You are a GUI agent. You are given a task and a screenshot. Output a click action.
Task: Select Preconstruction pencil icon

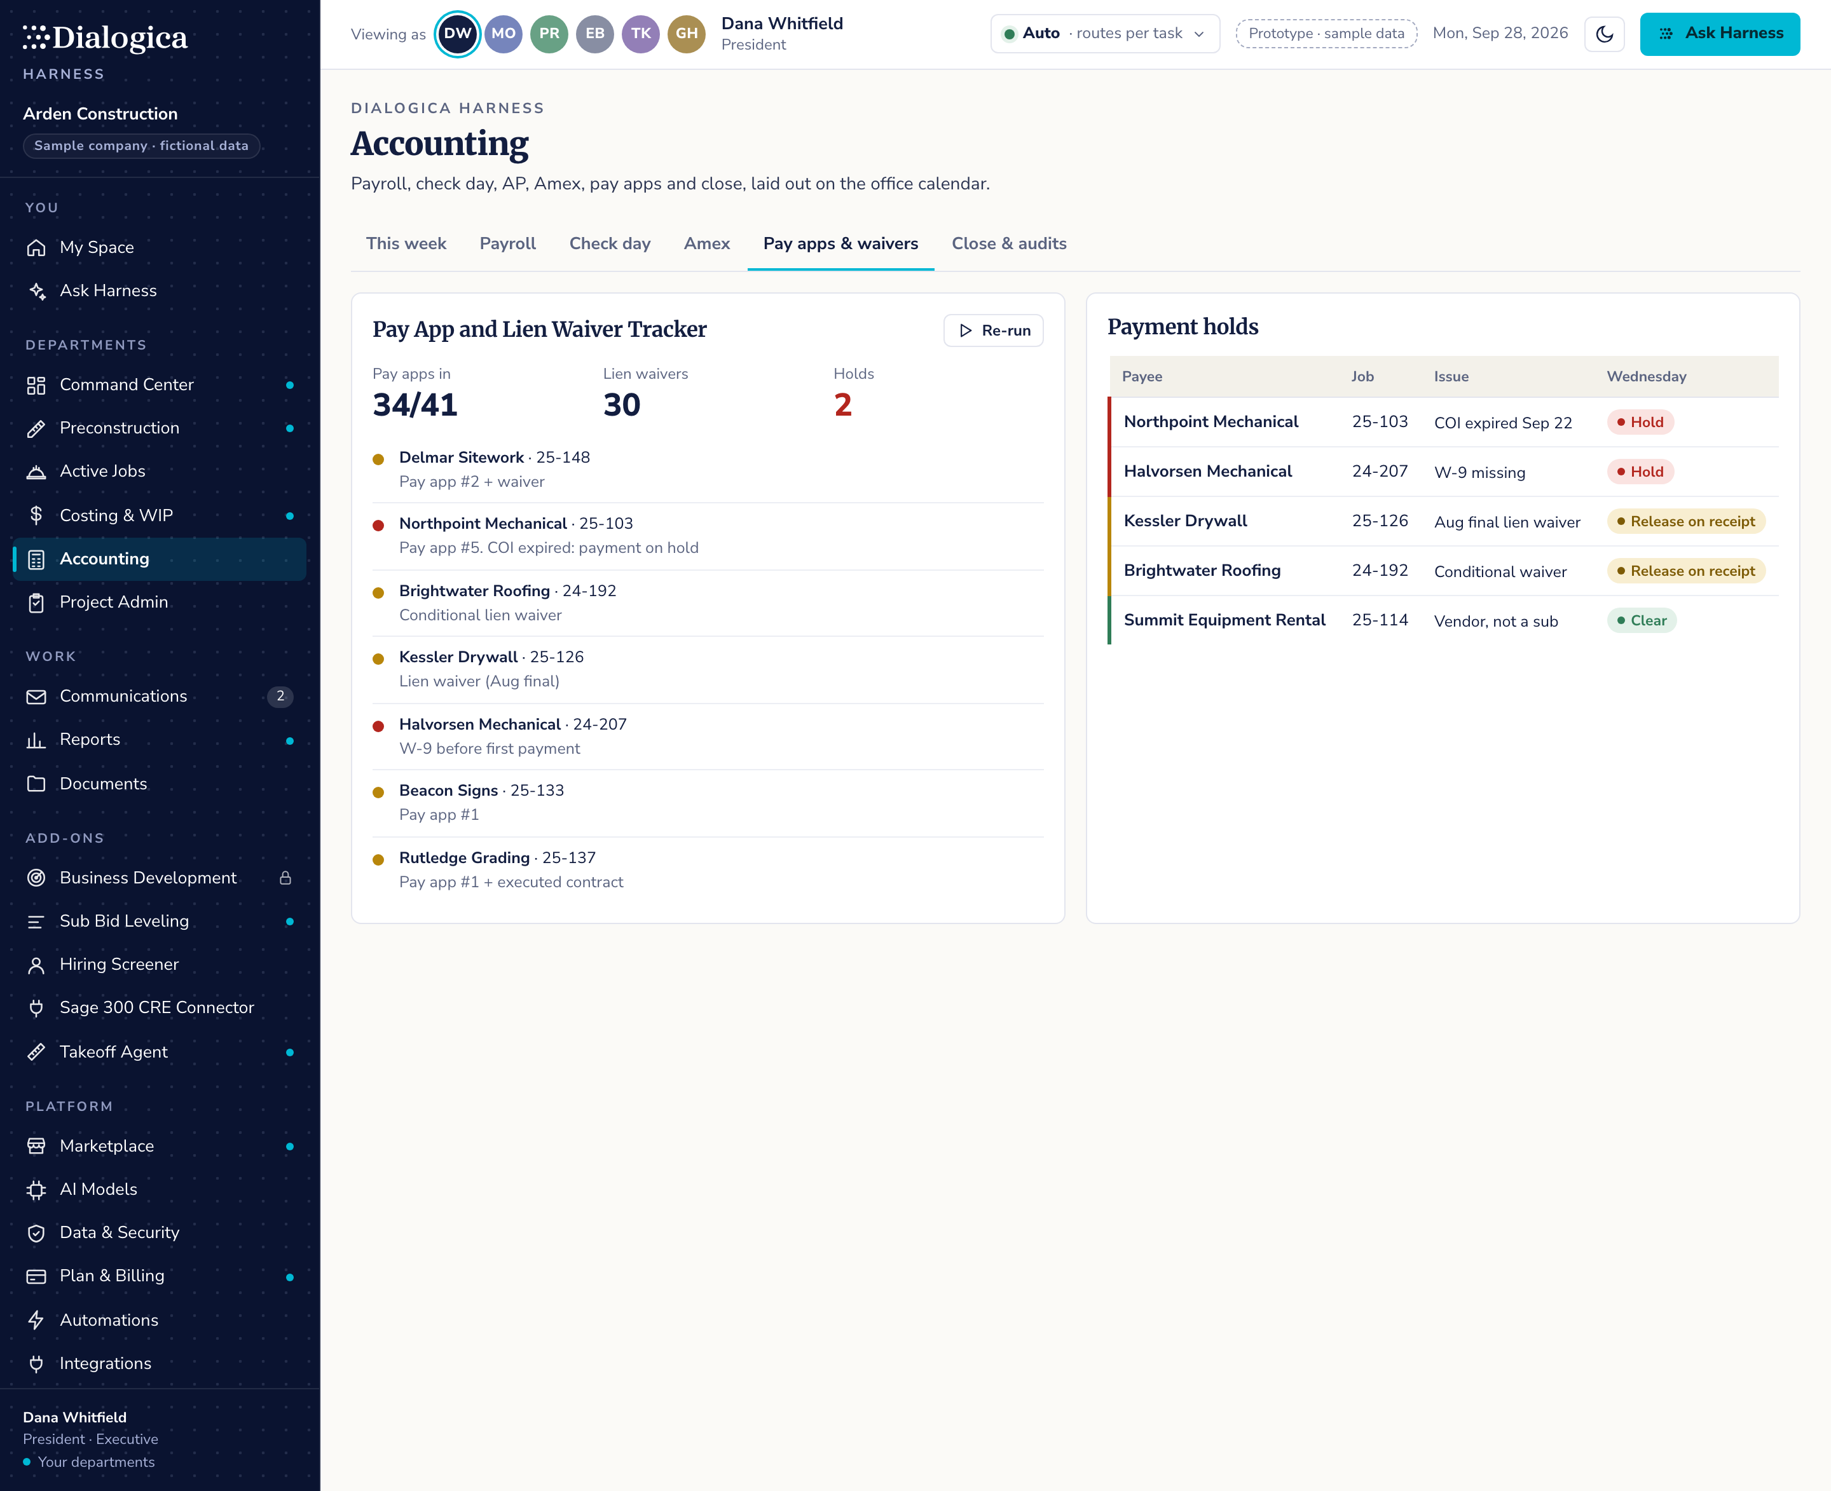click(36, 428)
